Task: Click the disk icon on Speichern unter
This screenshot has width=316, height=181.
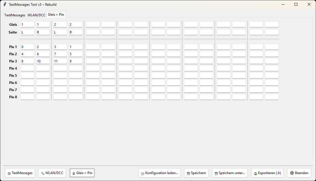Action: pyautogui.click(x=216, y=173)
